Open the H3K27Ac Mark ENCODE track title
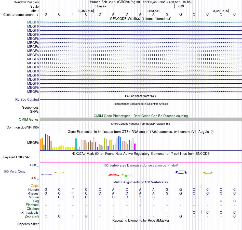242x230 pixels. (141, 154)
